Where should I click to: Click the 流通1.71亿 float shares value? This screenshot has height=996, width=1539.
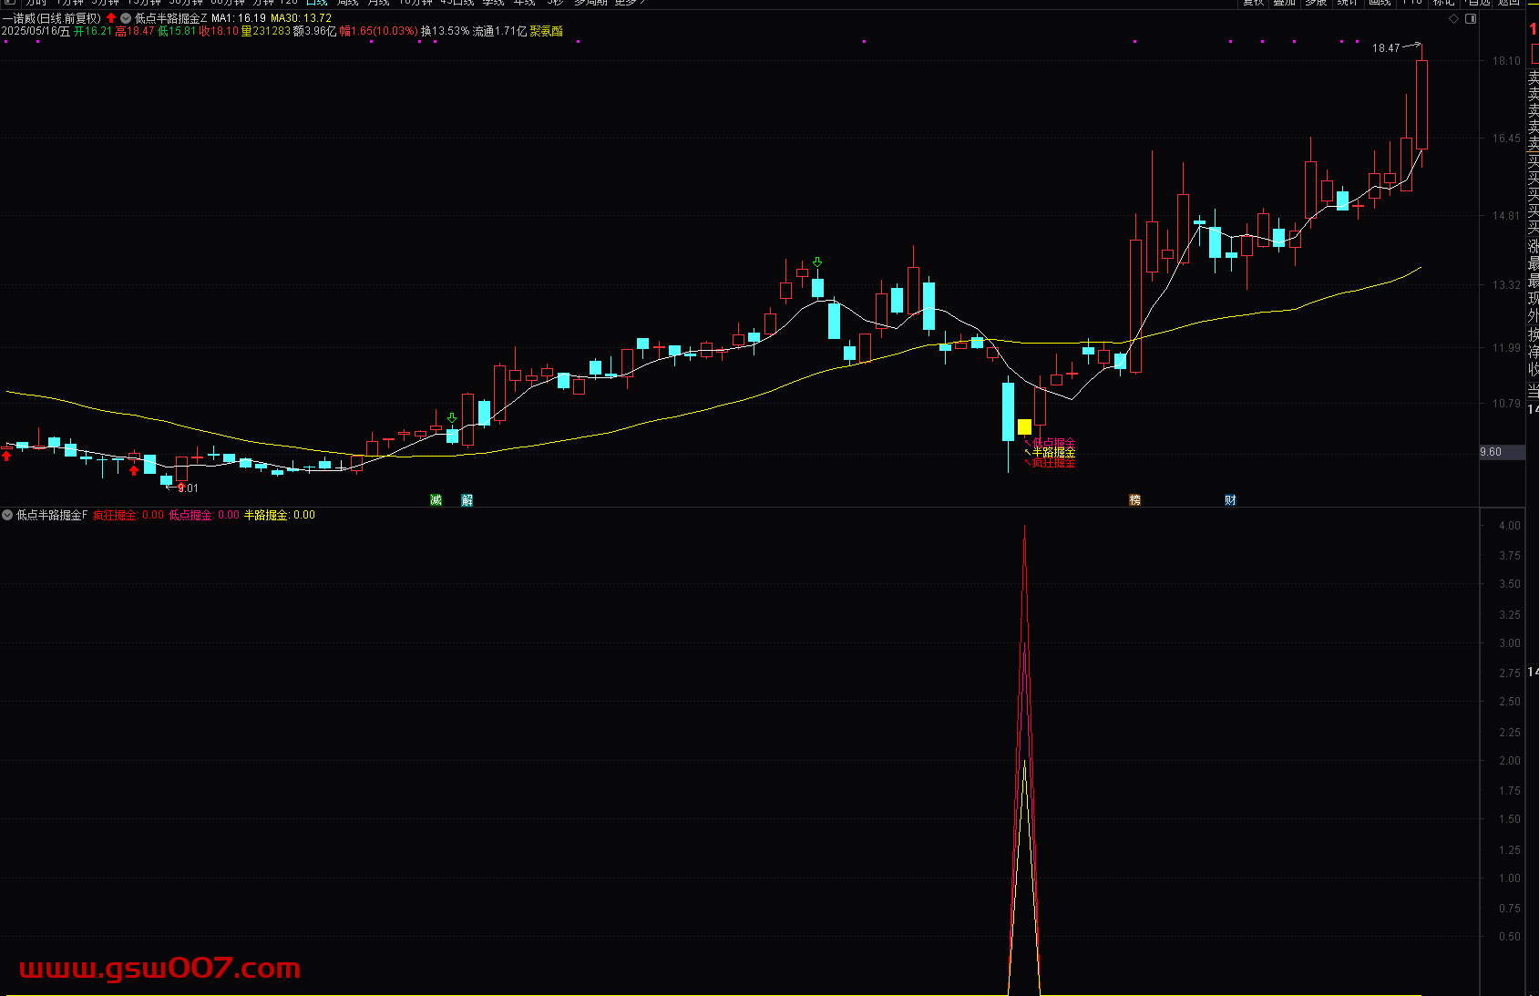click(x=499, y=31)
